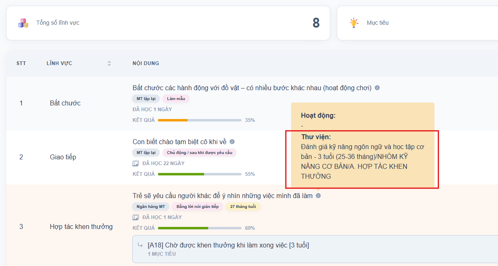Click info icon after the Bắt chước objective title
Viewport: 498px width, 266px height.
tap(377, 88)
